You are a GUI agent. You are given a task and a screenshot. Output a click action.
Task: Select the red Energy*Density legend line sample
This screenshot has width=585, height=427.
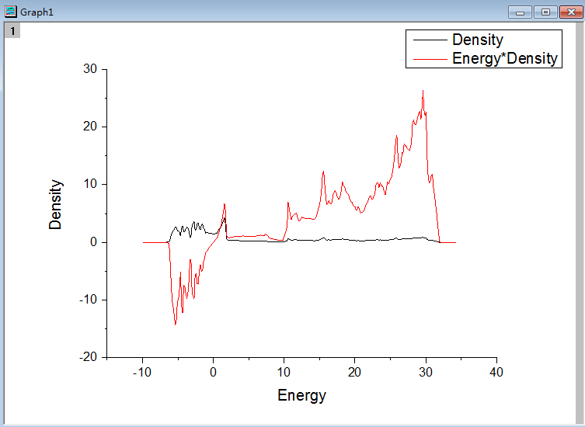(x=430, y=58)
